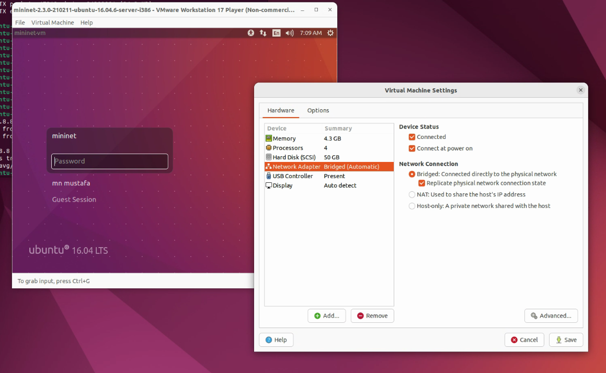Click the Memory chip icon in device list
606x373 pixels.
point(269,138)
